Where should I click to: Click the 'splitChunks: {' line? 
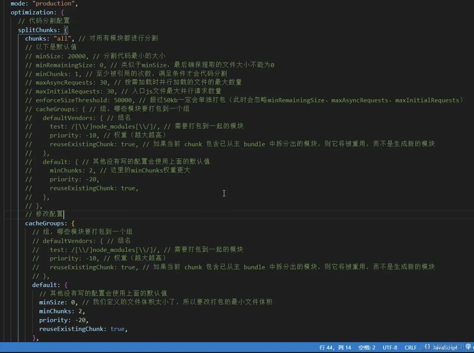click(x=43, y=30)
